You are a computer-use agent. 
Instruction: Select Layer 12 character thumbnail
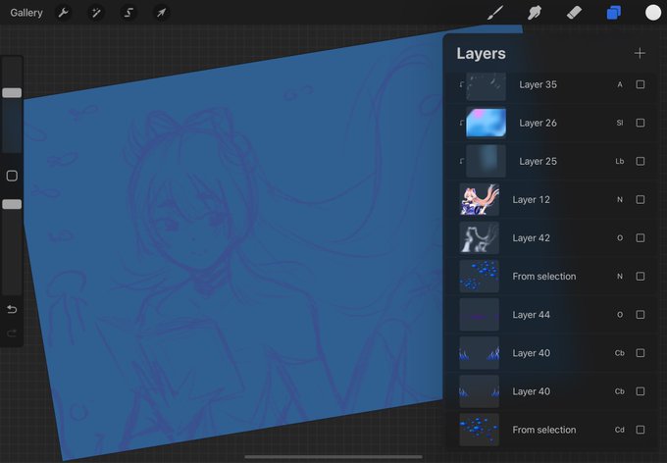[479, 199]
